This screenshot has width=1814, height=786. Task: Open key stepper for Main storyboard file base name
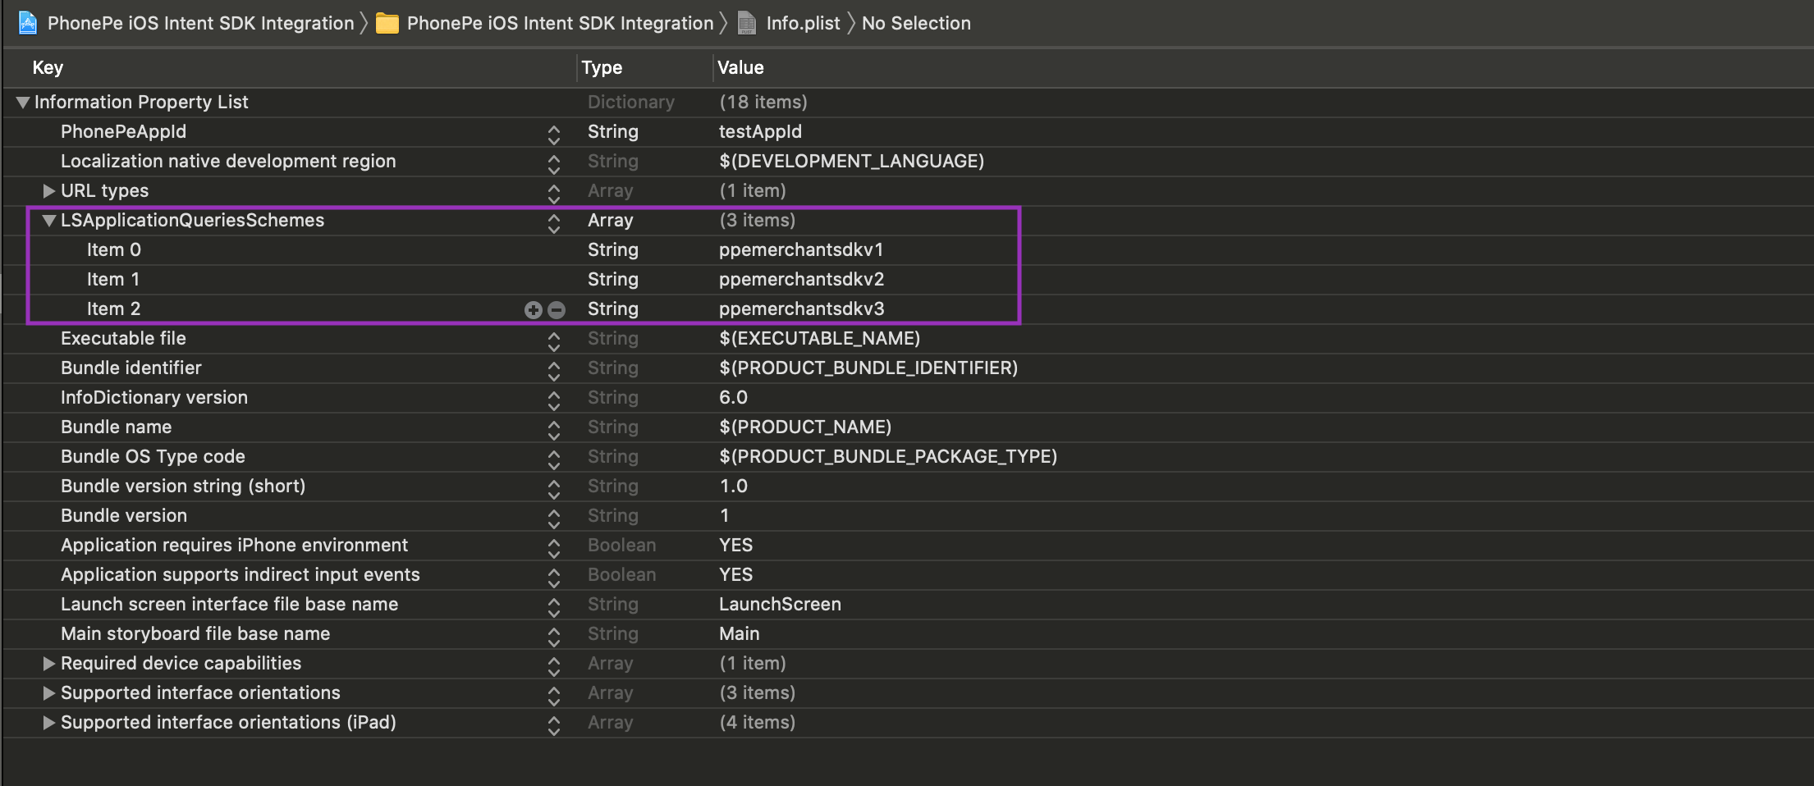[554, 637]
